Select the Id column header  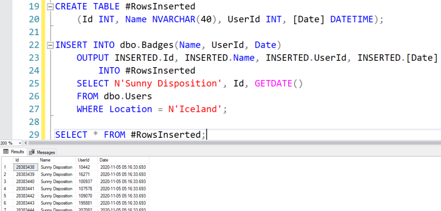(x=17, y=160)
